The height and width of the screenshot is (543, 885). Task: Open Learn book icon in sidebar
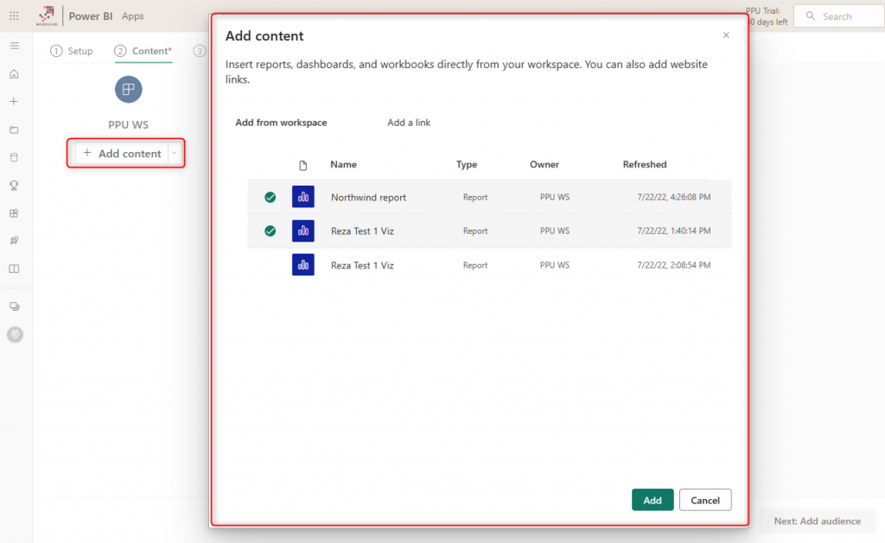pyautogui.click(x=14, y=268)
